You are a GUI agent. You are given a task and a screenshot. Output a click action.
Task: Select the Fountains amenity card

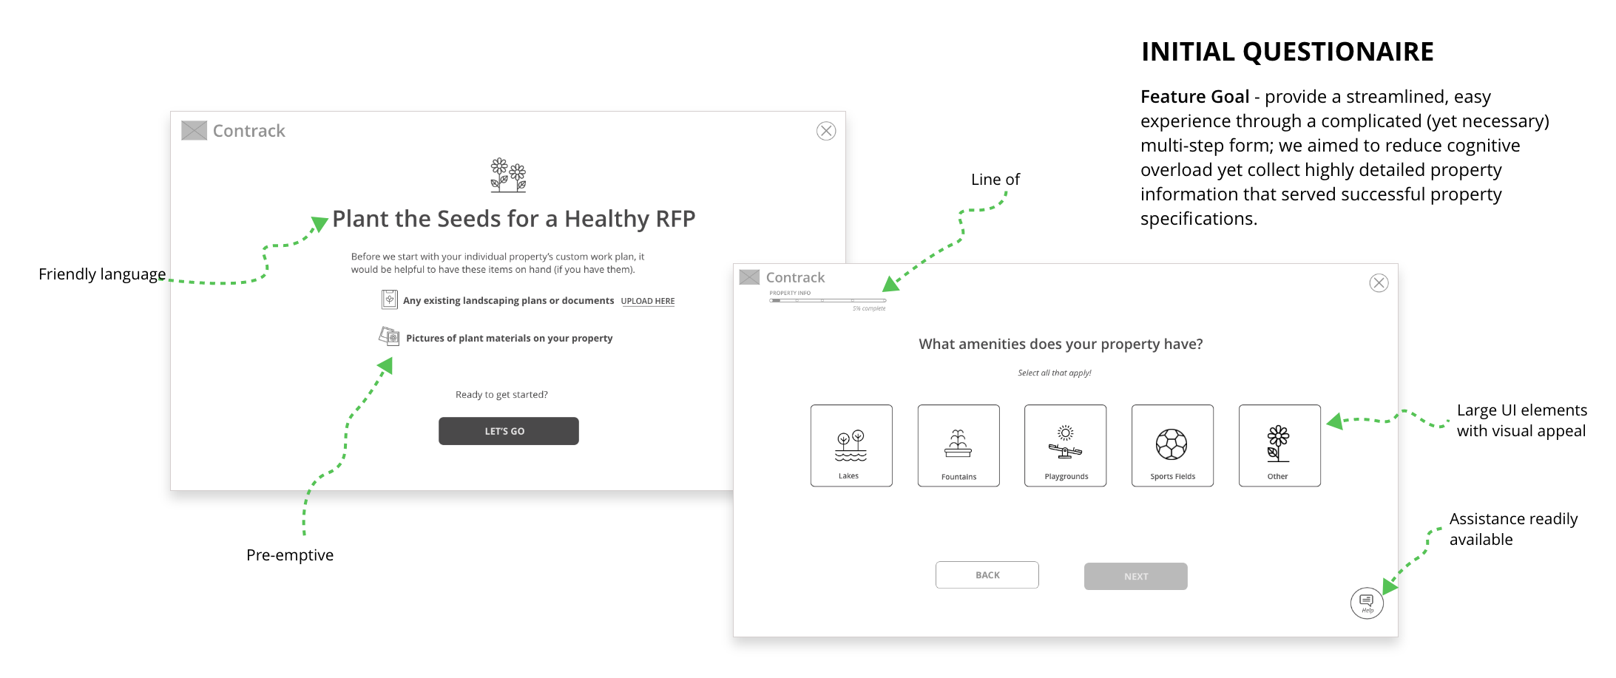point(959,445)
